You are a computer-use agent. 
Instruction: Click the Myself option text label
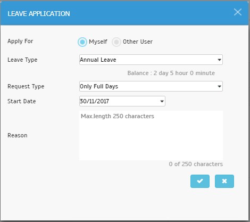pos(98,42)
